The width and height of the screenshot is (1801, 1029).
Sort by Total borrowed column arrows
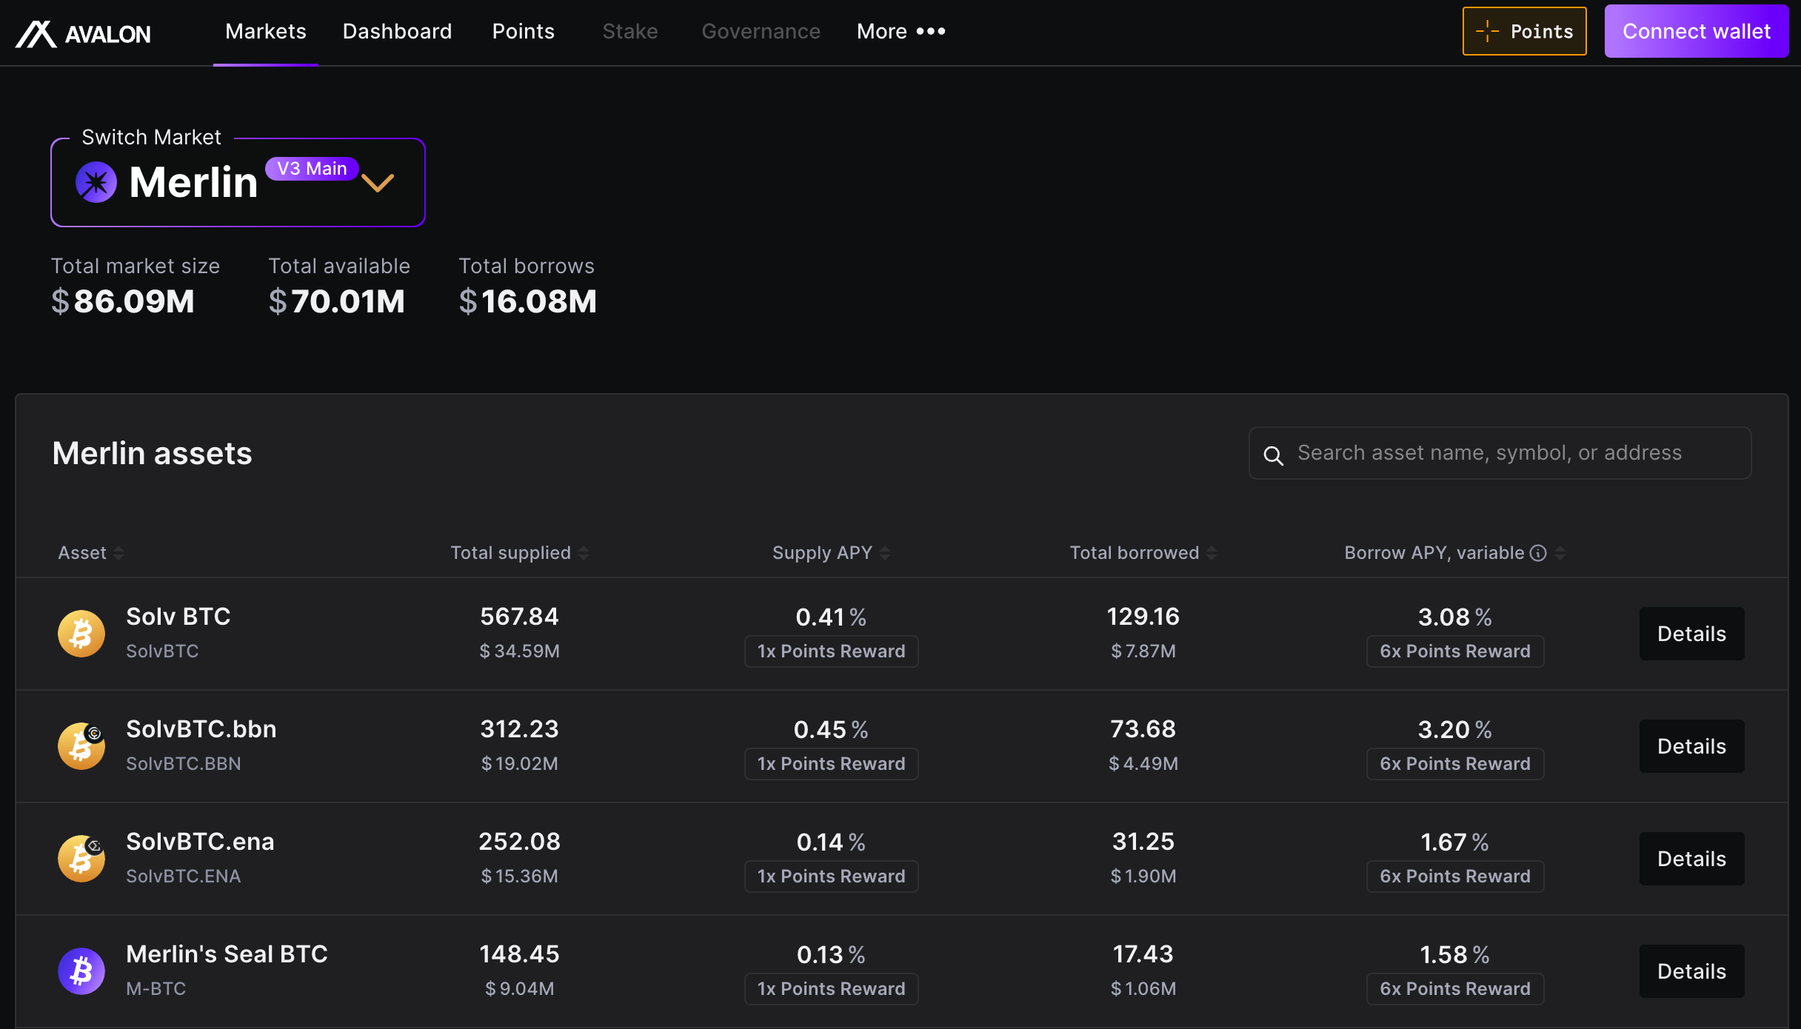[x=1212, y=553]
